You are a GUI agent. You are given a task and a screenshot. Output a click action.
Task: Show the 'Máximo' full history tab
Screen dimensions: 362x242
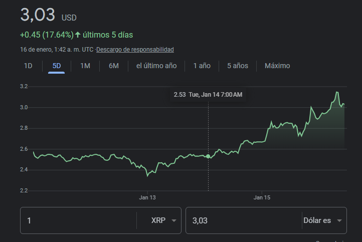pyautogui.click(x=277, y=66)
